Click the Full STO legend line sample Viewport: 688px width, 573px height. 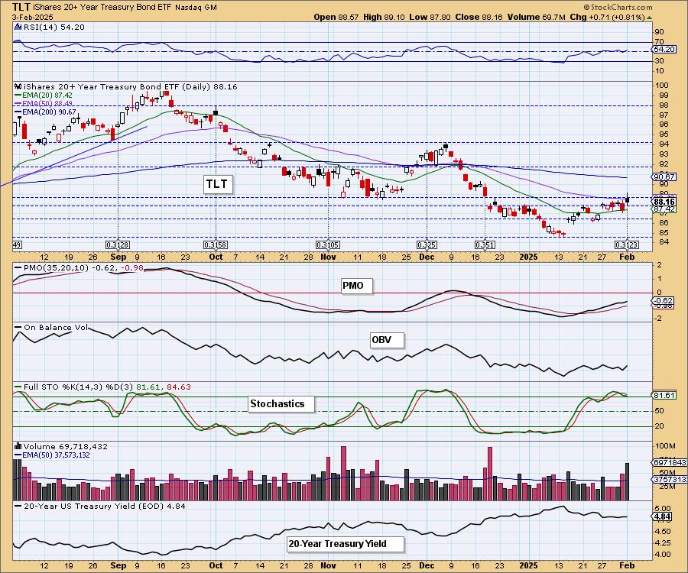tap(18, 387)
